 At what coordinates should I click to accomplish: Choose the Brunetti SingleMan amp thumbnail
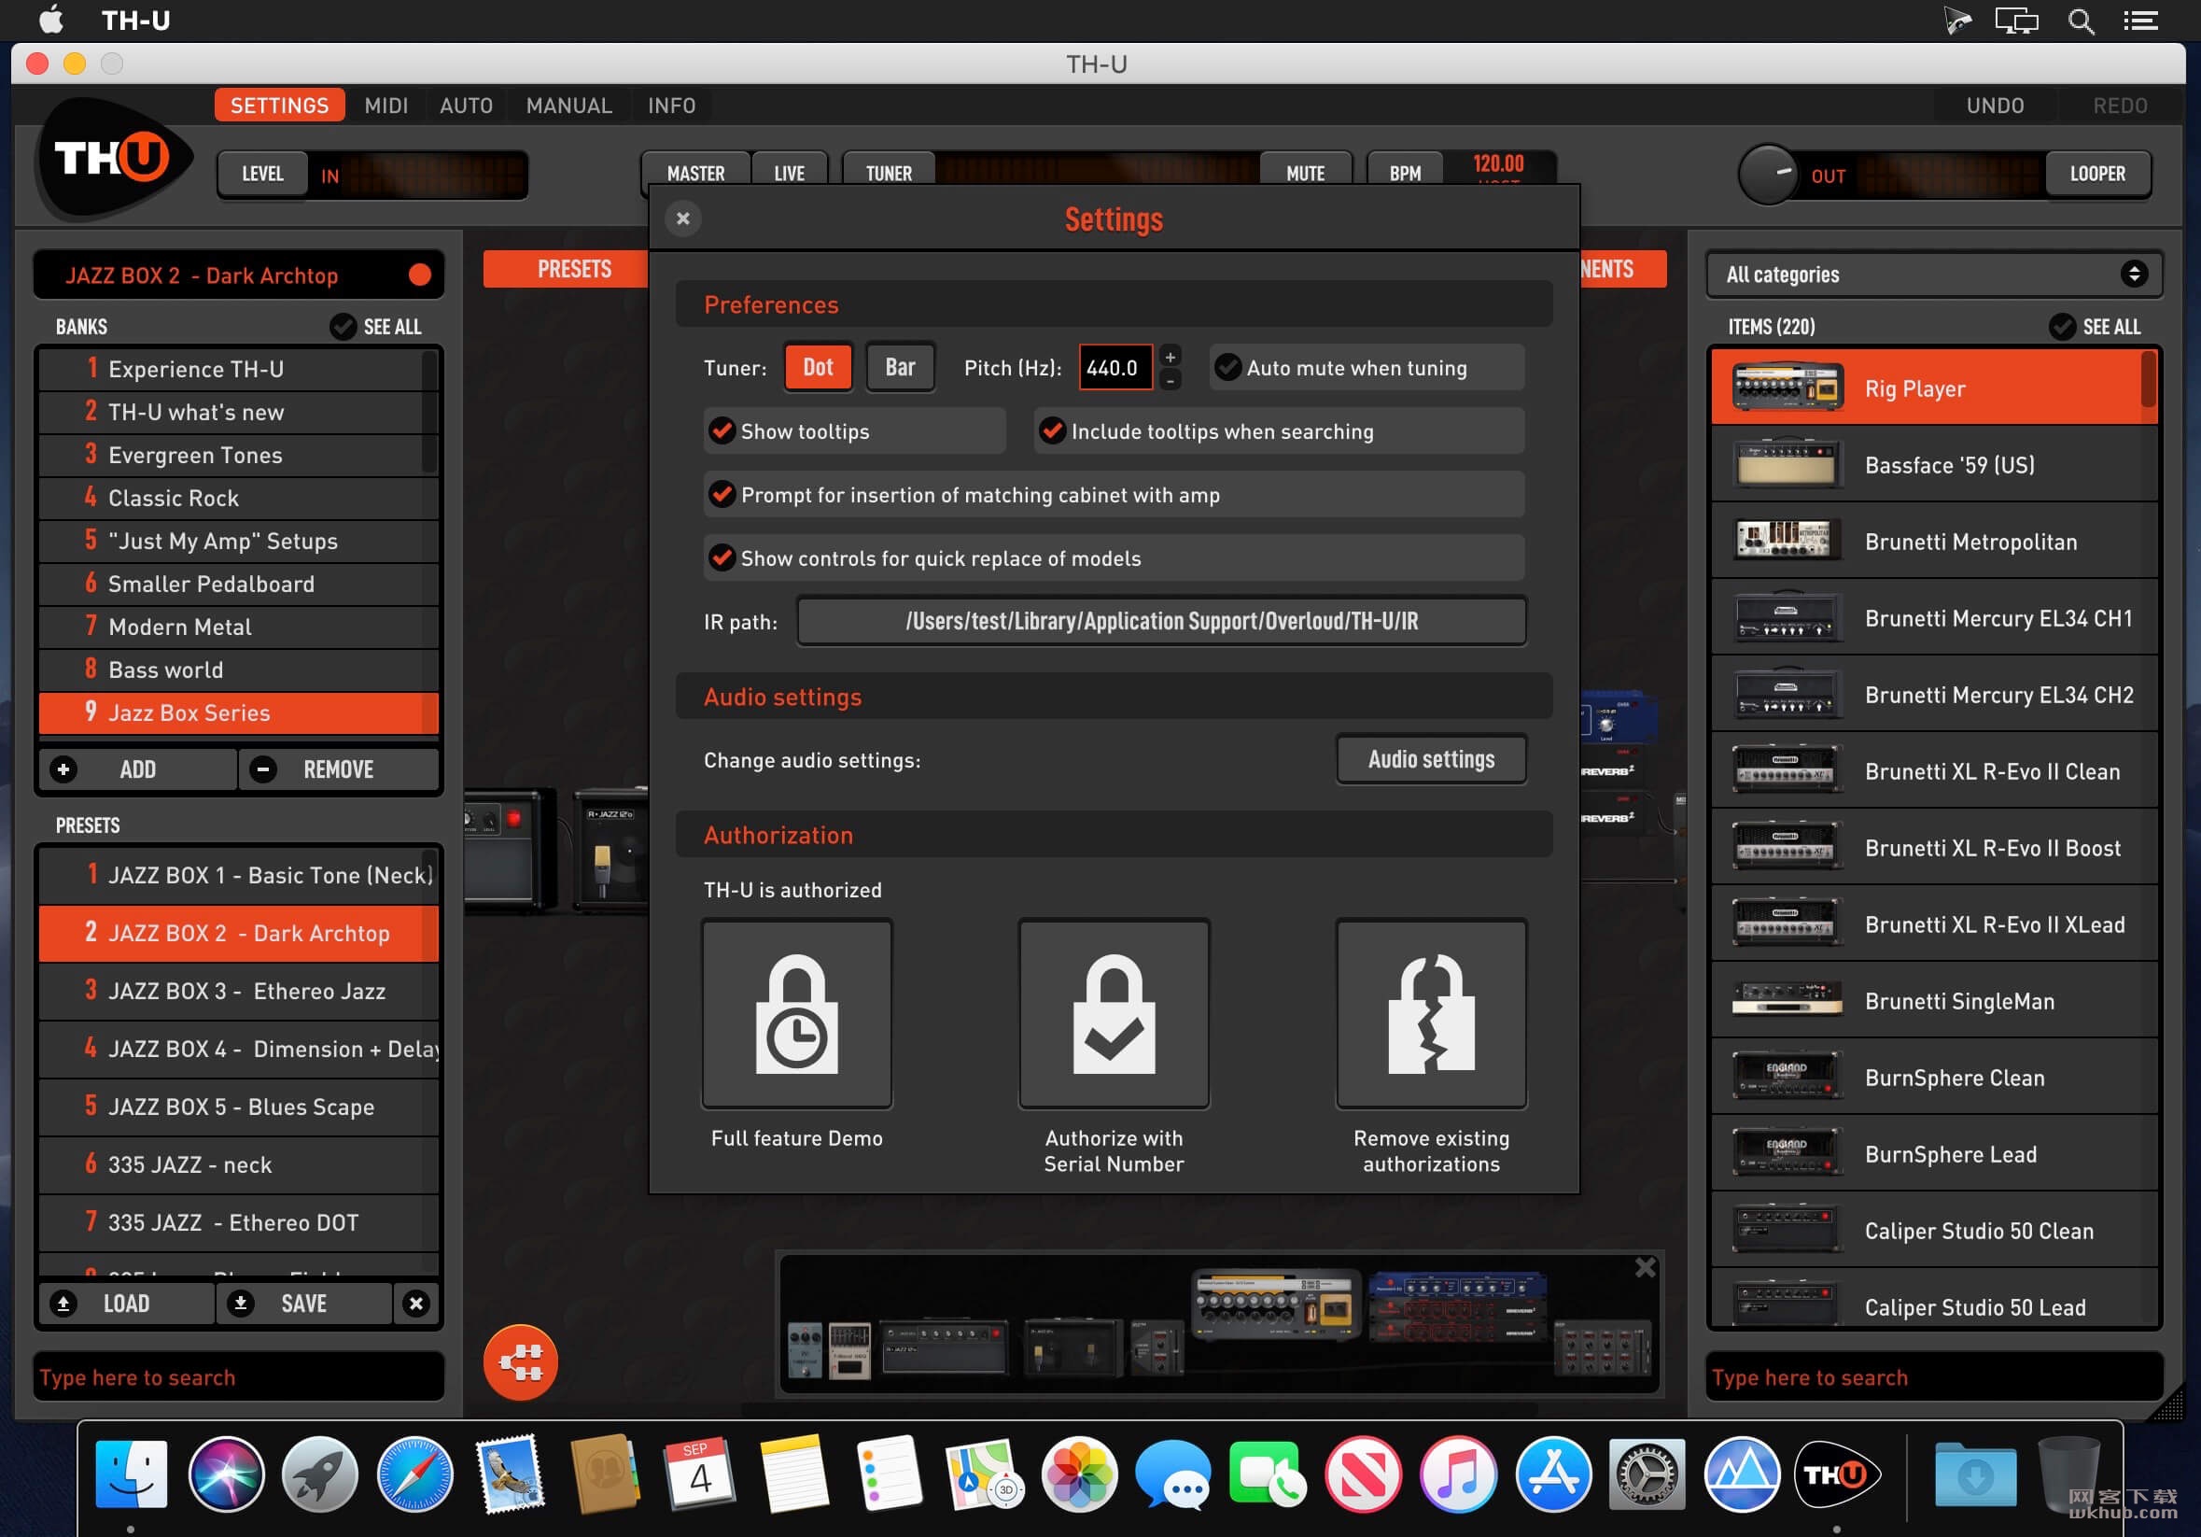1787,1000
